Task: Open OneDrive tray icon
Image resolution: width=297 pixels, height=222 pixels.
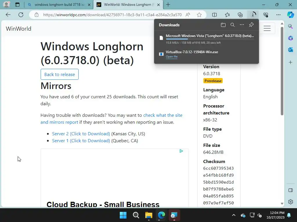Action: (243, 215)
